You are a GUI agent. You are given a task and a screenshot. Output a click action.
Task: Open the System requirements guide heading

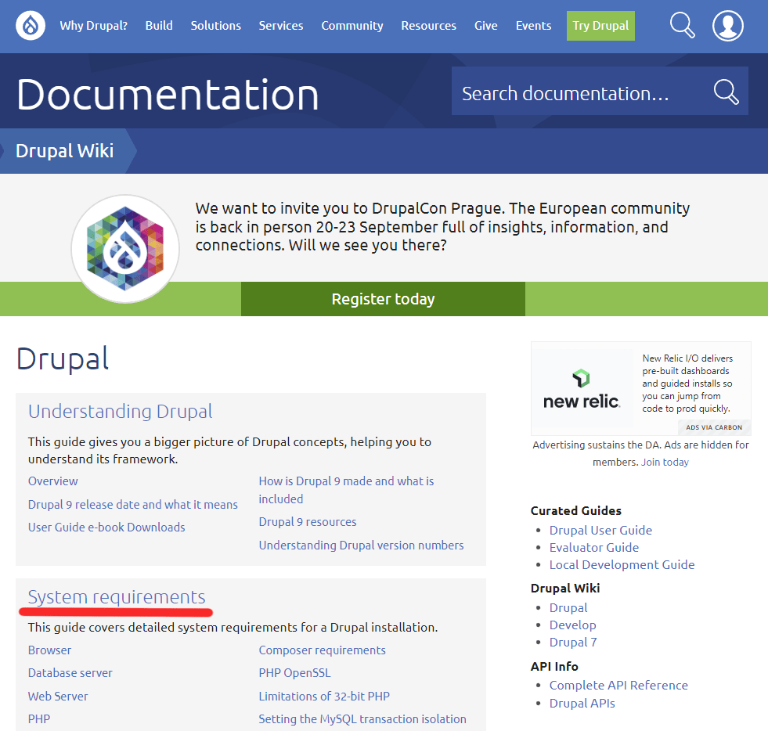click(x=117, y=597)
